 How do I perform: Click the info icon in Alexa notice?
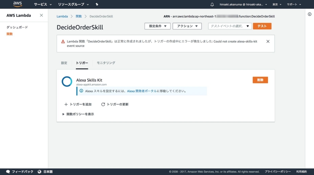81,91
